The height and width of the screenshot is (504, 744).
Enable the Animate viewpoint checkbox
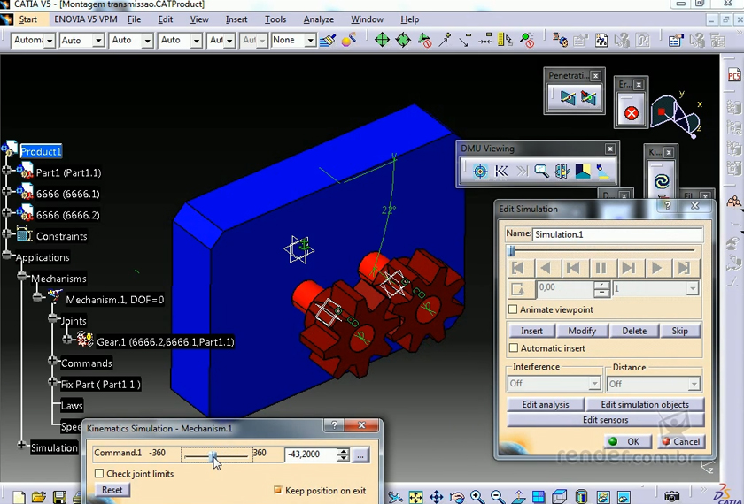pos(514,309)
